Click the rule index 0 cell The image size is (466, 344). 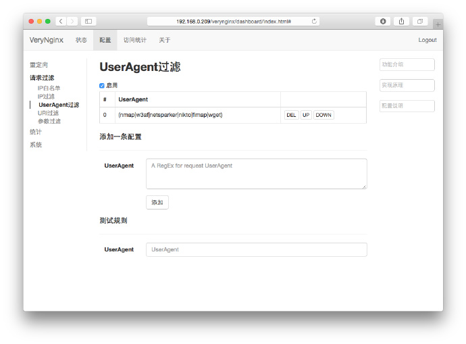click(107, 115)
